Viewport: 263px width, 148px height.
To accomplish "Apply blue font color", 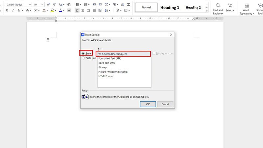I will click(x=60, y=11).
